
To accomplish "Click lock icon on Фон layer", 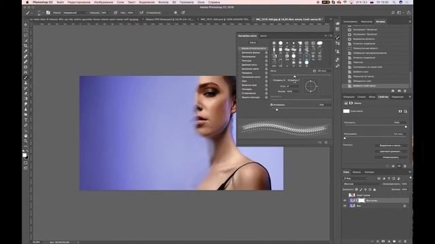I will pyautogui.click(x=404, y=206).
